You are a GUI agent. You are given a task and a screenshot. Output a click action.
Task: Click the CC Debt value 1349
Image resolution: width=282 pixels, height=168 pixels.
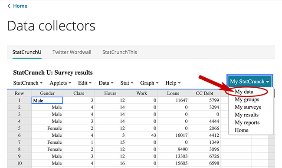[214, 142]
